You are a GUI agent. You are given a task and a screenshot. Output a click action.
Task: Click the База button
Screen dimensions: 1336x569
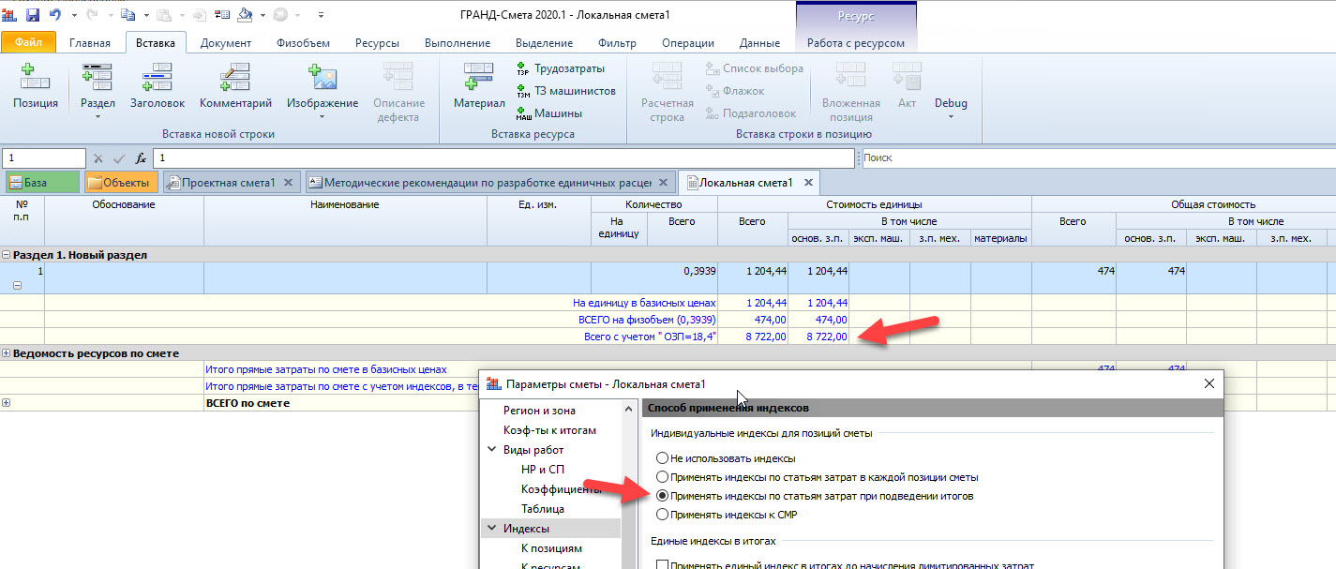[42, 183]
